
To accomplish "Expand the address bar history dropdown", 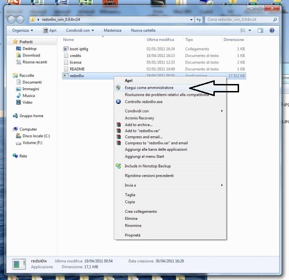I will [x=191, y=20].
